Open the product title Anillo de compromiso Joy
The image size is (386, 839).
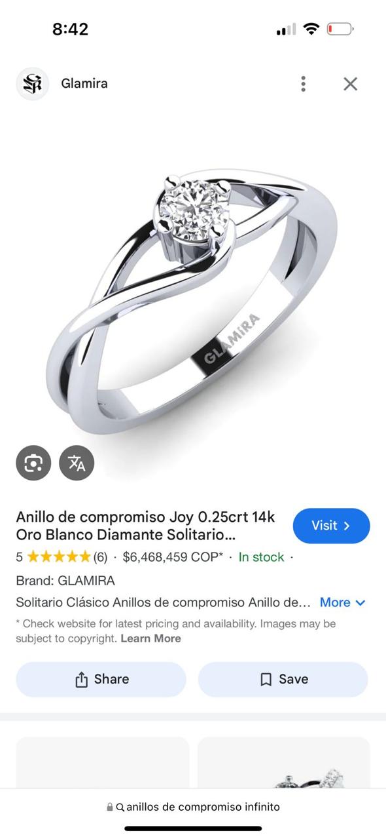pyautogui.click(x=145, y=526)
